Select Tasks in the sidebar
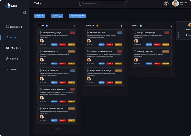 click(x=11, y=37)
